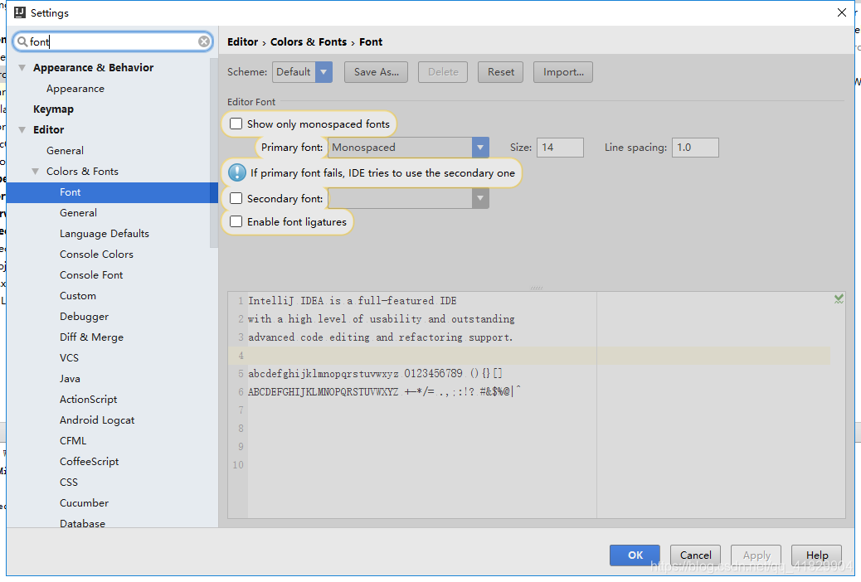Click the green check inspection icon in preview
The image size is (861, 582).
pyautogui.click(x=839, y=299)
